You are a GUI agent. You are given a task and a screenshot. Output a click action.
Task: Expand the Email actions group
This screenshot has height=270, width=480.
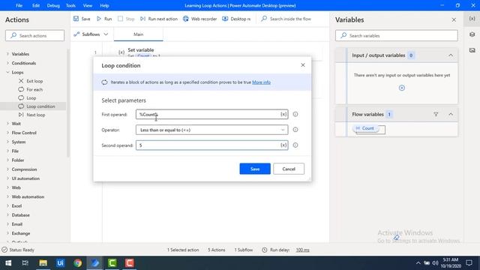tap(17, 224)
